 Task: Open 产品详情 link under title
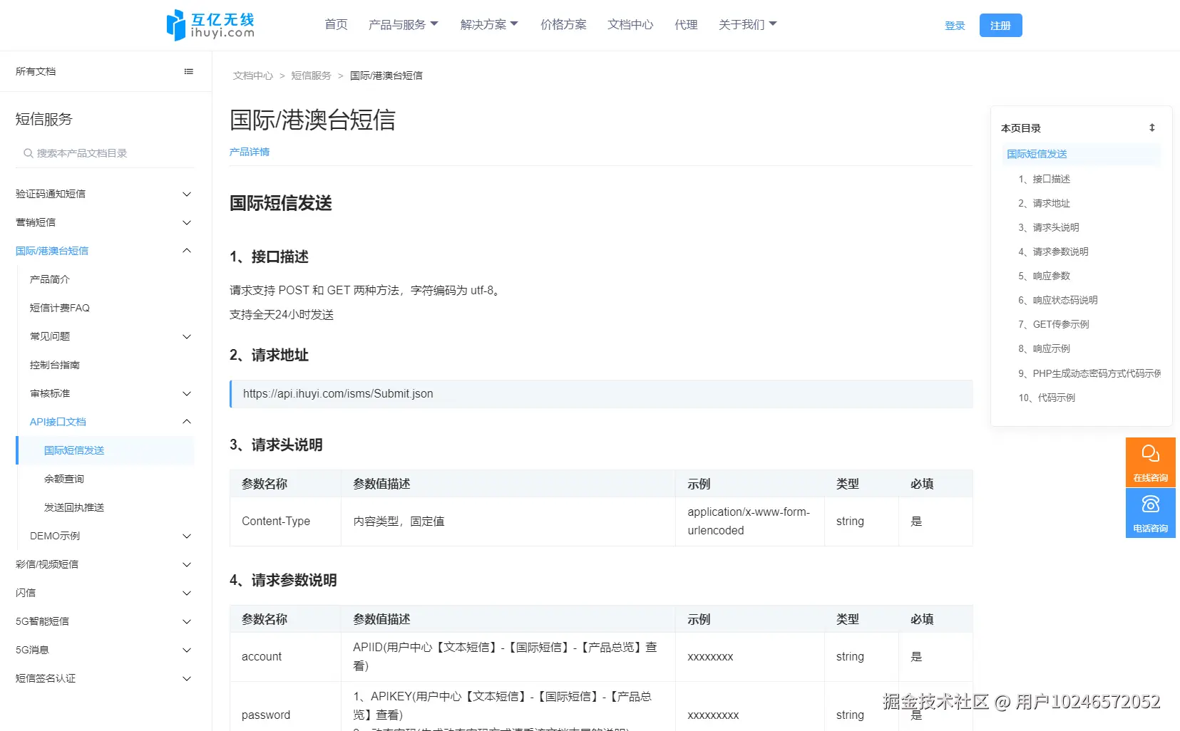(x=250, y=152)
